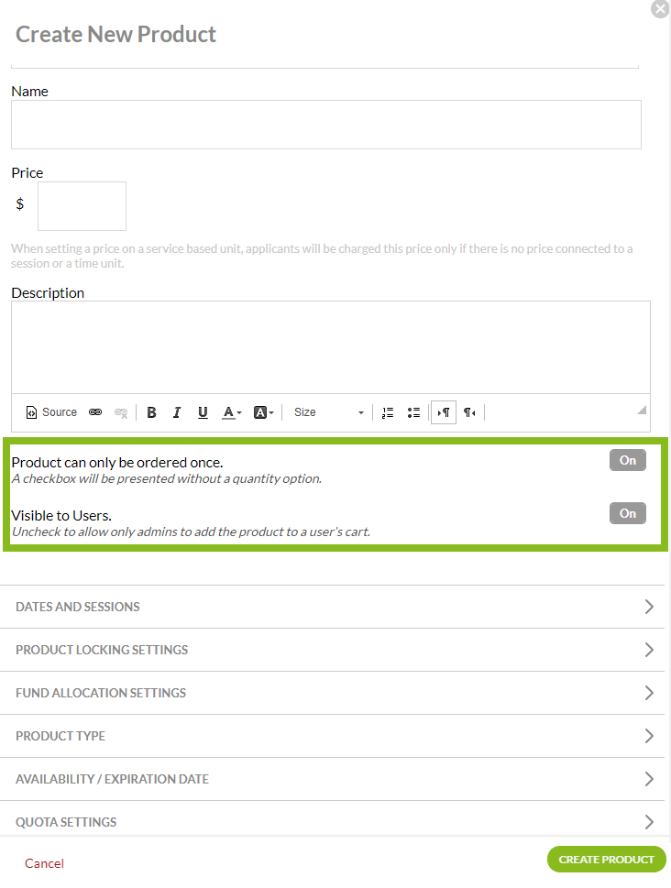This screenshot has height=888, width=671.
Task: Apply Underline formatting in description editor
Action: pyautogui.click(x=203, y=412)
